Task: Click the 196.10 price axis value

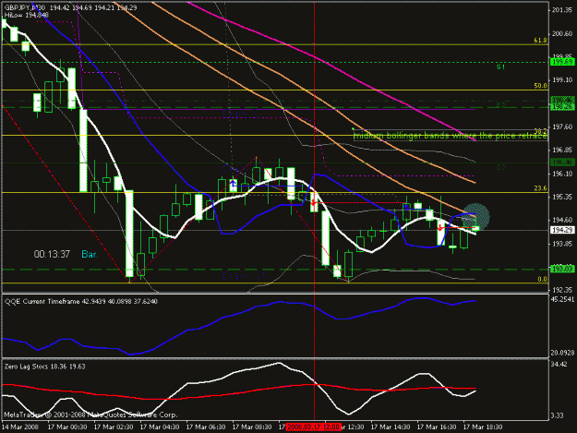Action: tap(561, 174)
